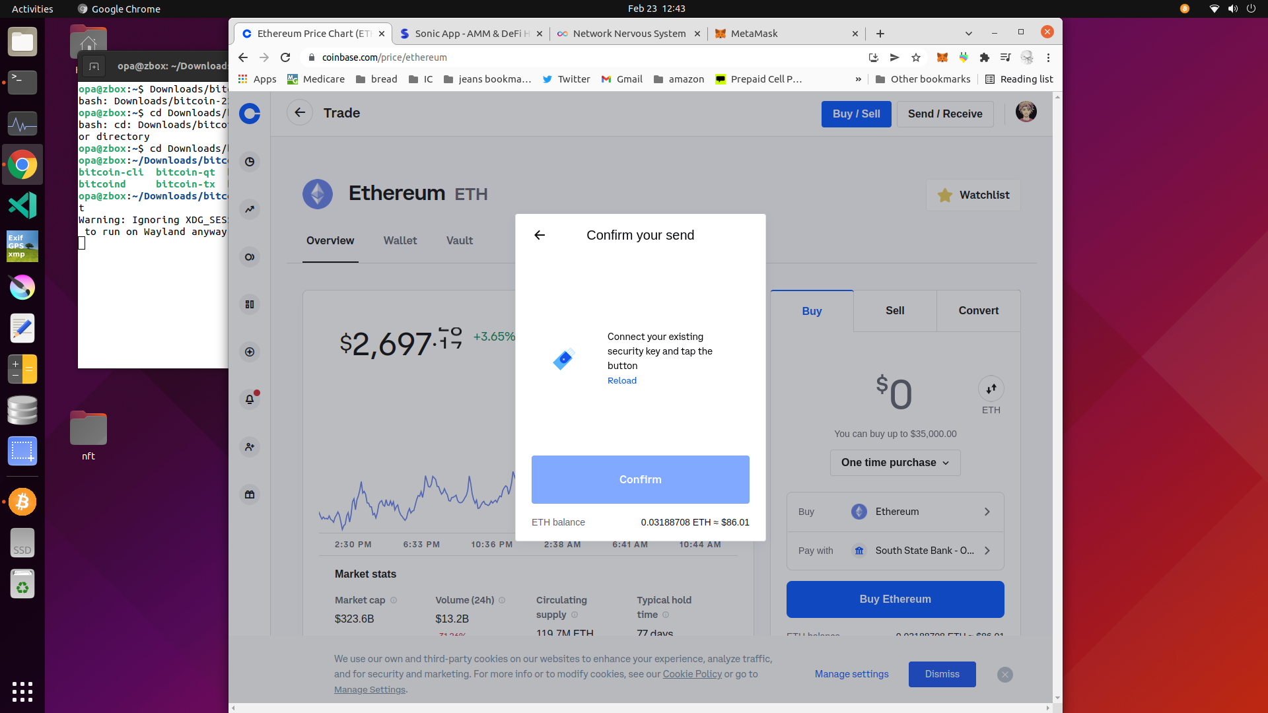Click the back arrow in the confirm dialog
This screenshot has height=713, width=1268.
click(540, 235)
